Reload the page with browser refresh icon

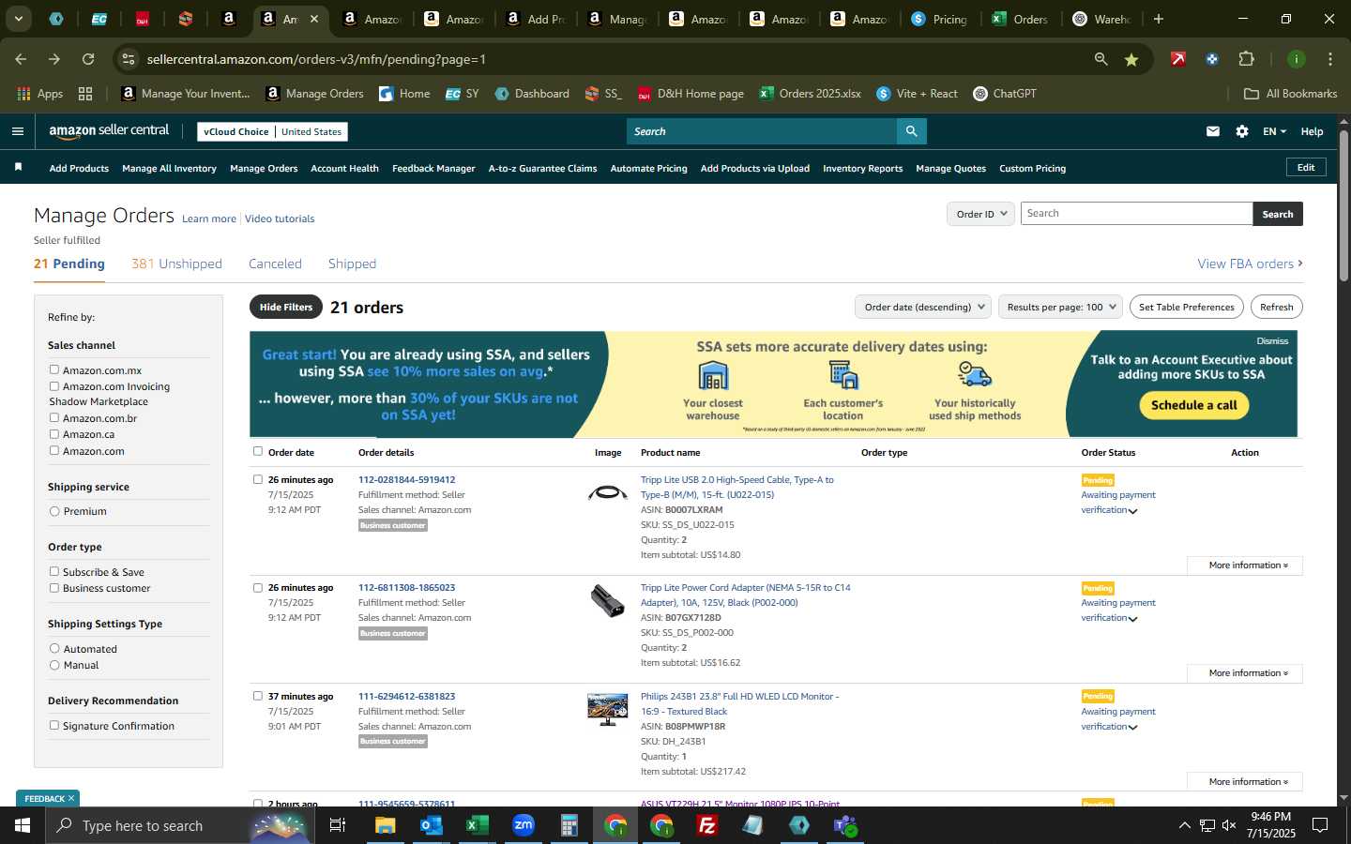(88, 59)
